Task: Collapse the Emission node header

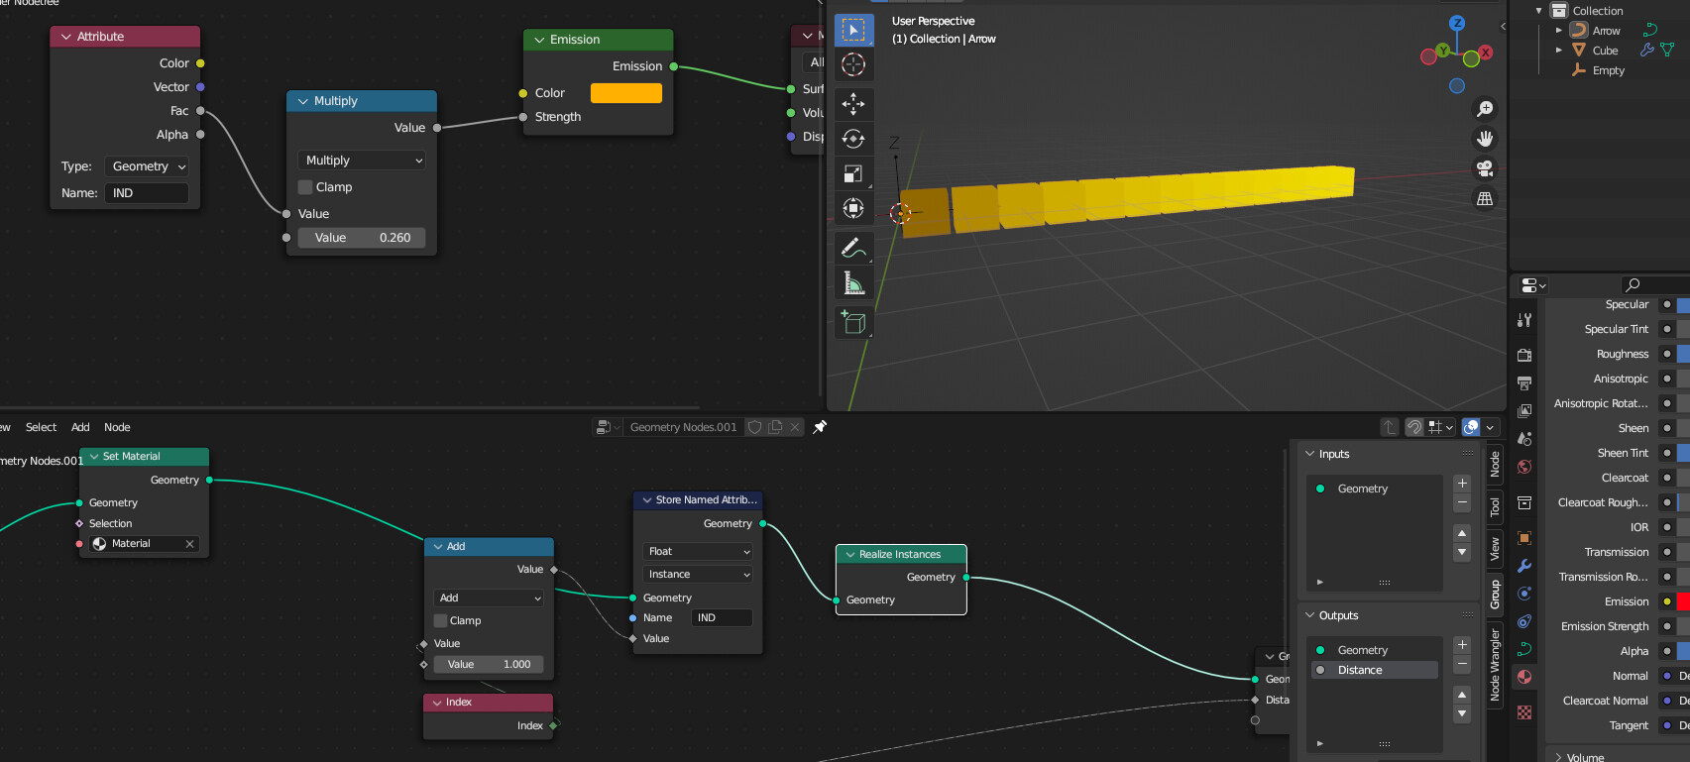Action: point(540,40)
